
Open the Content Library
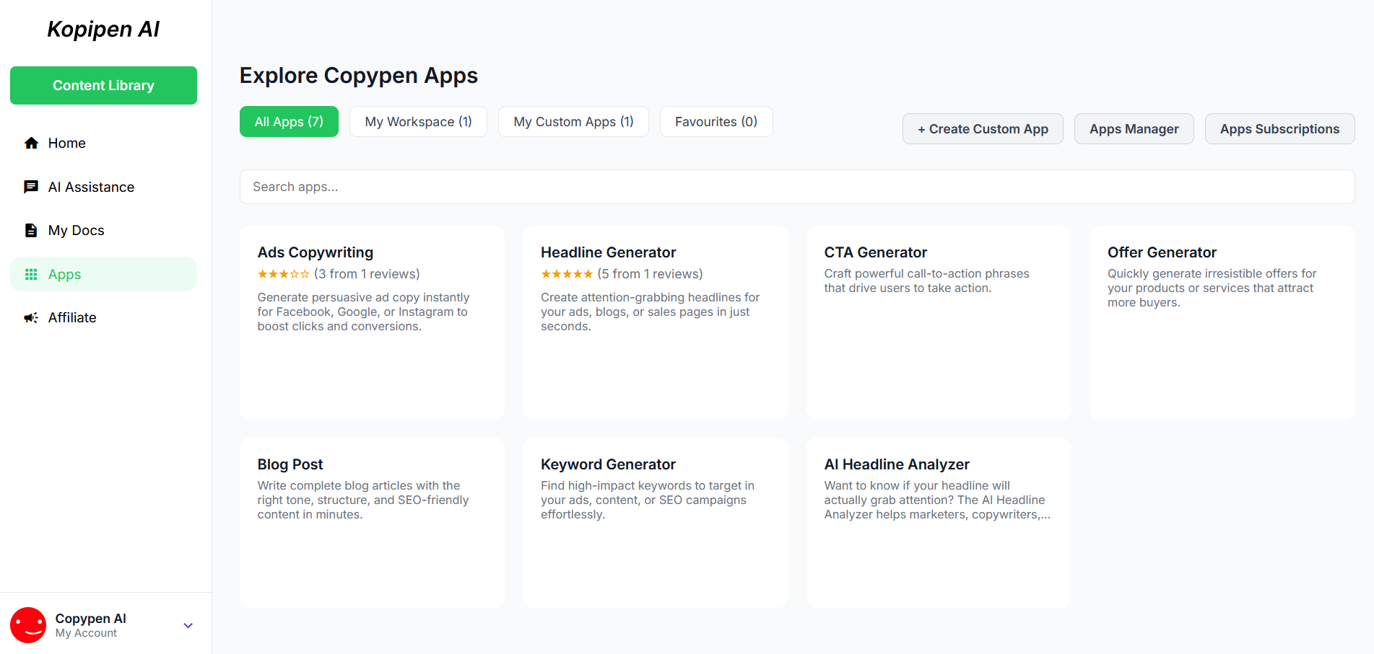(103, 85)
